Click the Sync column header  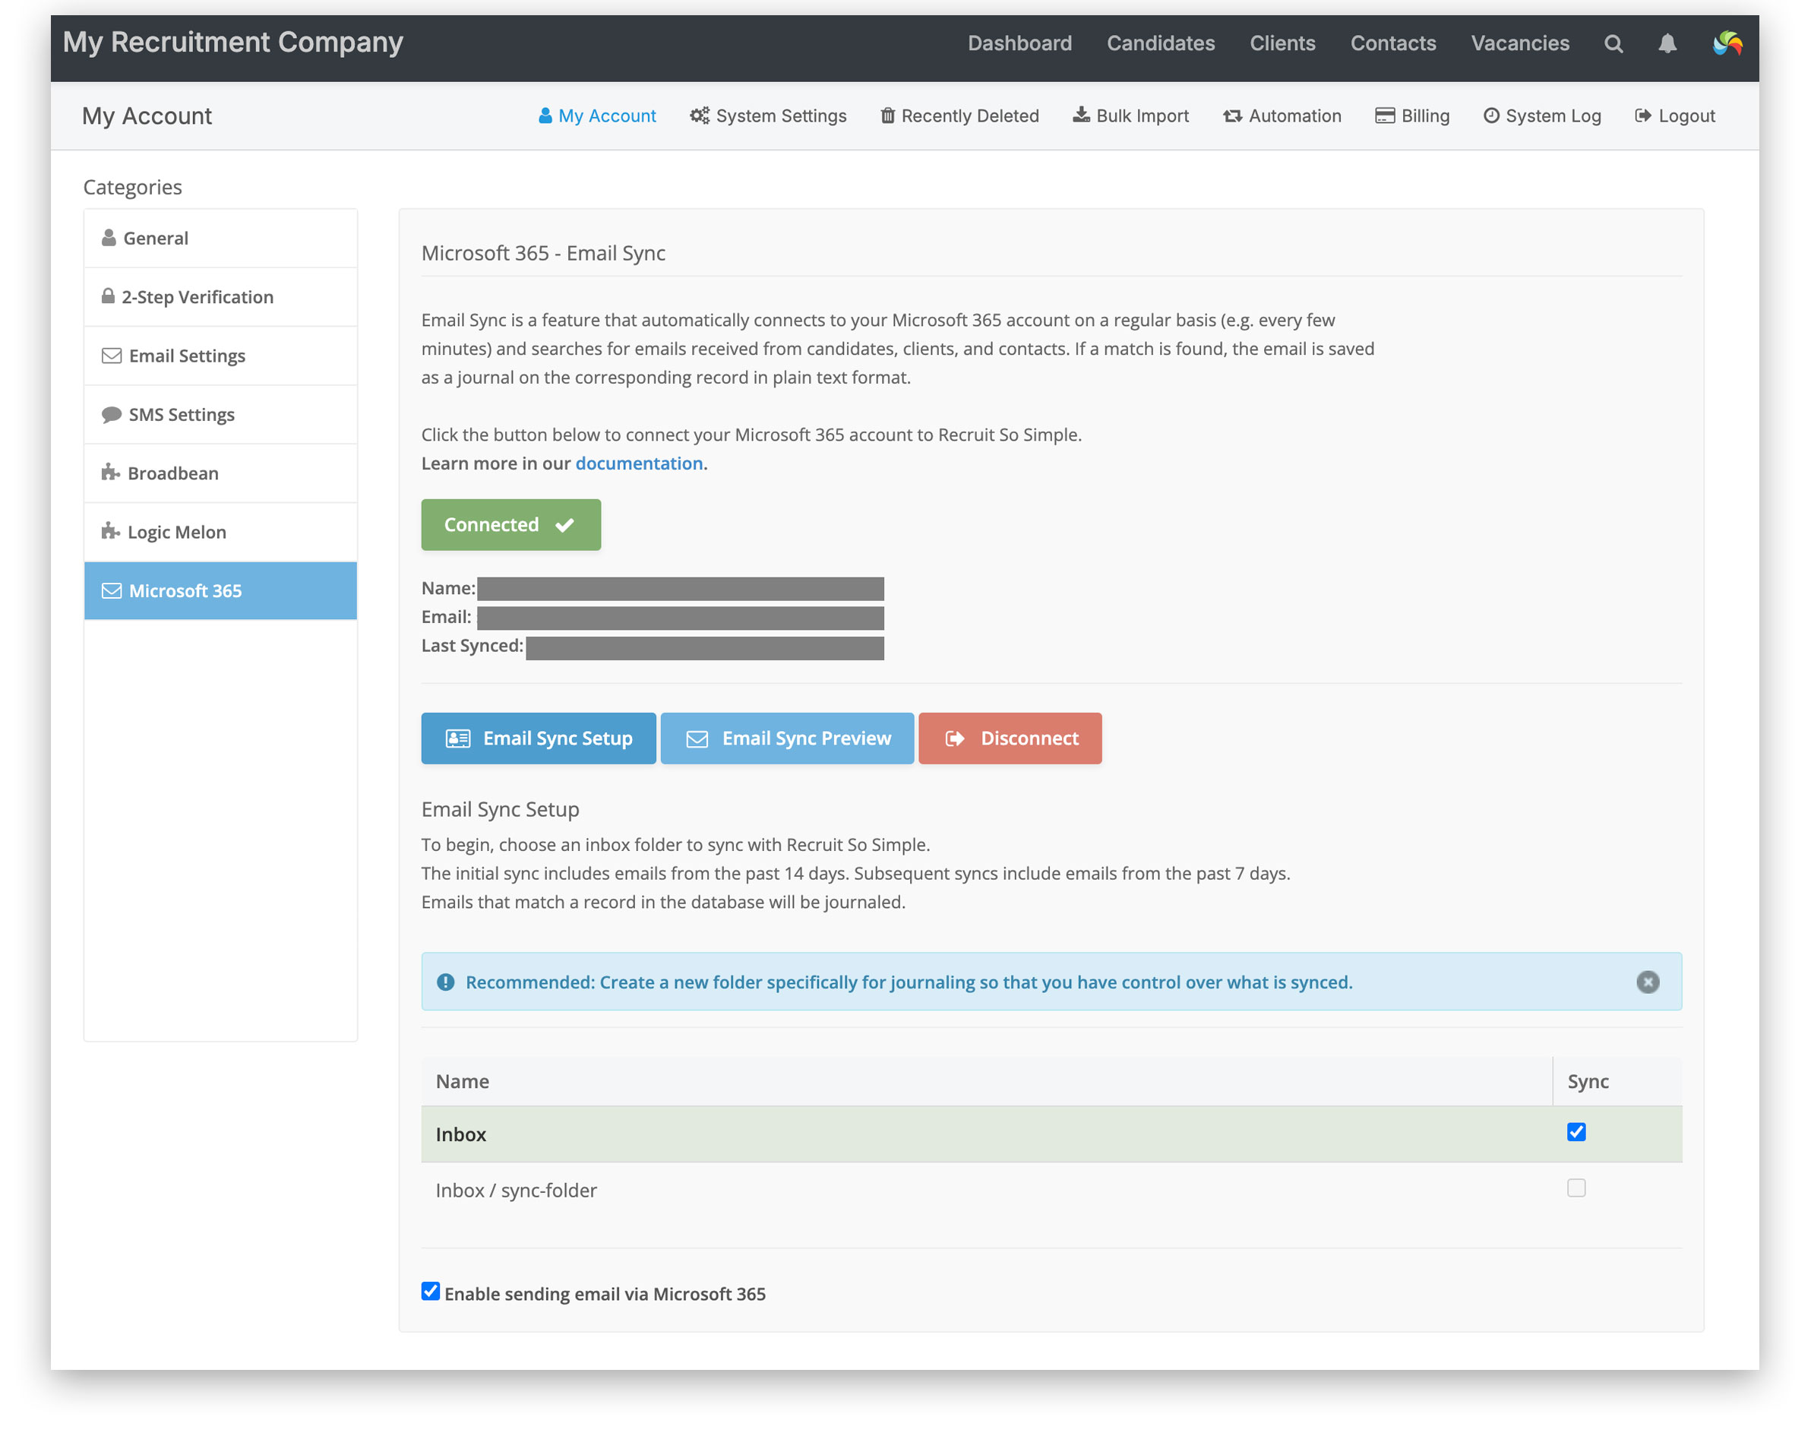(x=1588, y=1081)
